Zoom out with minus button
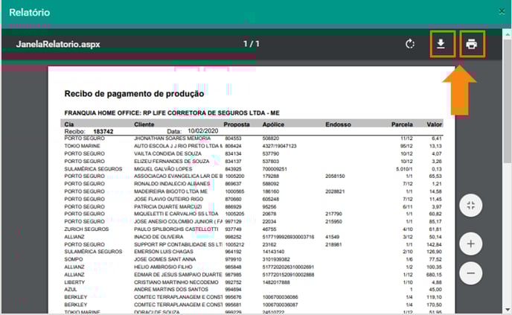Viewport: 512px width, 315px height. pyautogui.click(x=470, y=273)
